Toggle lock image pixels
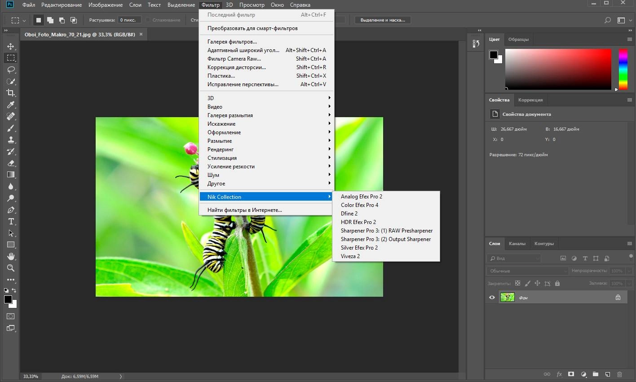 [x=527, y=283]
